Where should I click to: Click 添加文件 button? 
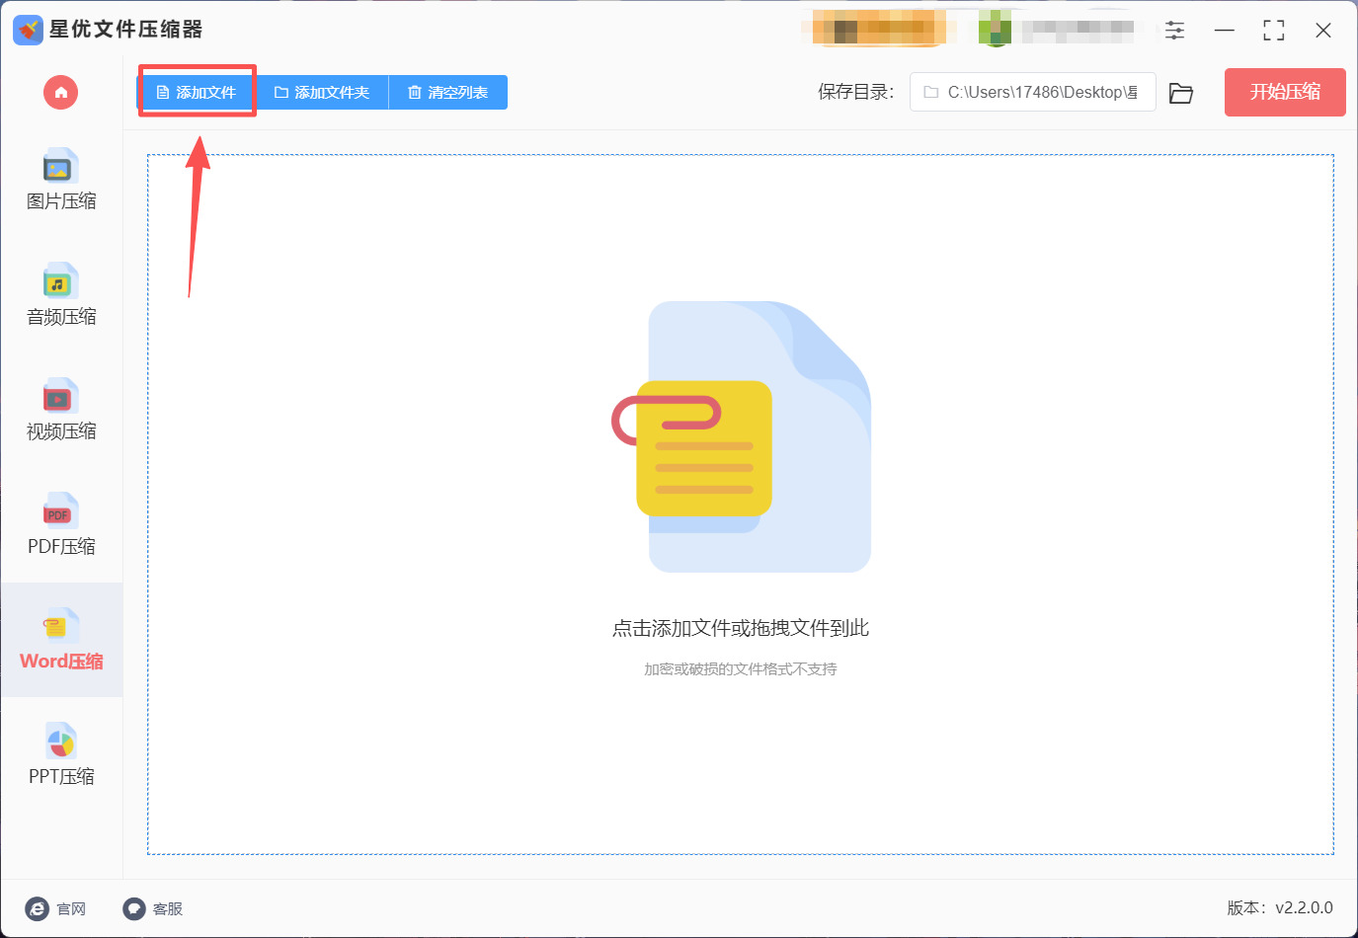pos(197,92)
